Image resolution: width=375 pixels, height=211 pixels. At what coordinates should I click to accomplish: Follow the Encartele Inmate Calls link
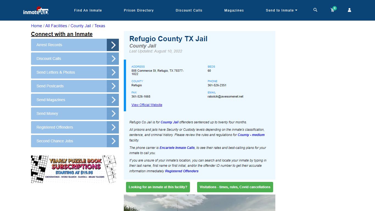pyautogui.click(x=177, y=148)
